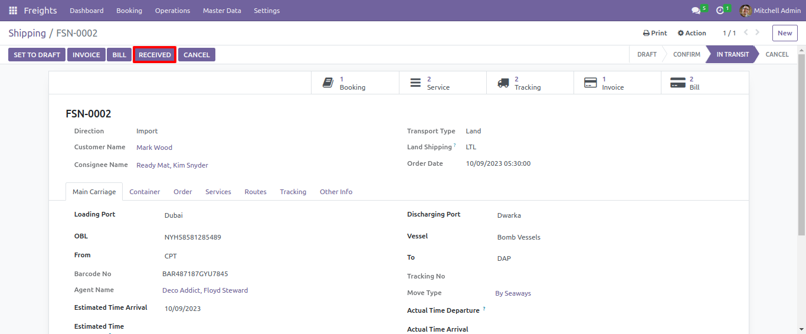
Task: Switch to the Routes tab
Action: [x=255, y=192]
